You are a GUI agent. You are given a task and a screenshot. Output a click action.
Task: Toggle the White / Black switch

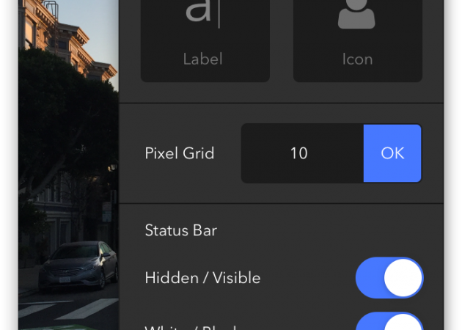(x=389, y=322)
